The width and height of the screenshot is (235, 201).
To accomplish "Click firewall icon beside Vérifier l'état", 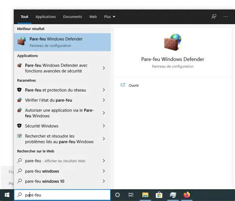I will pyautogui.click(x=19, y=100).
